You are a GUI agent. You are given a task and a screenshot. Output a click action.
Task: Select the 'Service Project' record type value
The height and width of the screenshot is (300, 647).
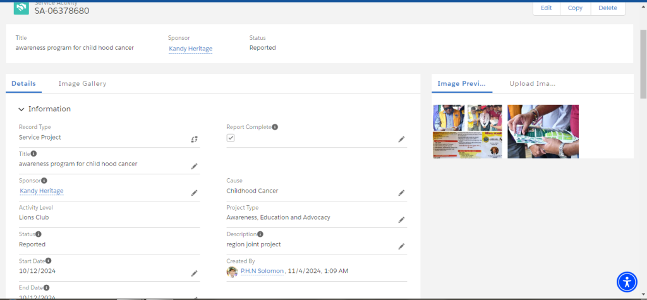pos(40,138)
